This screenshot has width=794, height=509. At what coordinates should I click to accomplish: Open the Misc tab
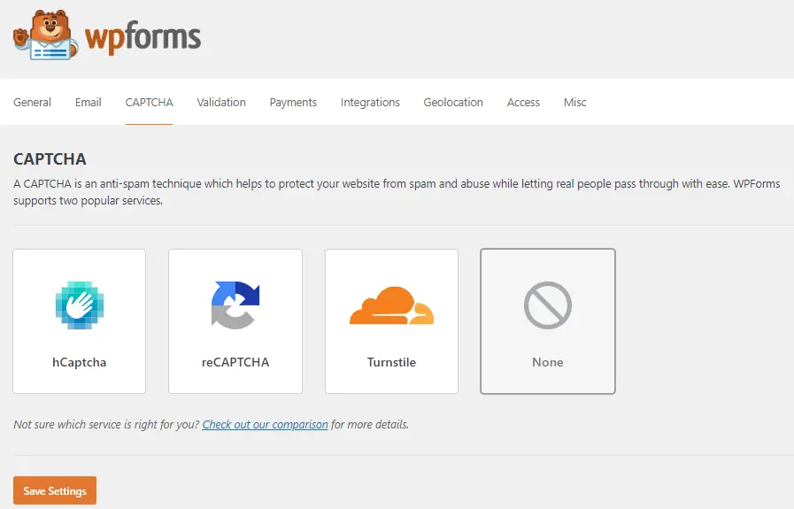[575, 103]
